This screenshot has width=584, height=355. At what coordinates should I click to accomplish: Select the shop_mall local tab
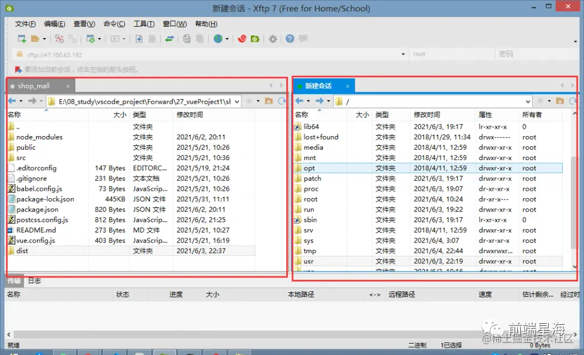pyautogui.click(x=41, y=86)
